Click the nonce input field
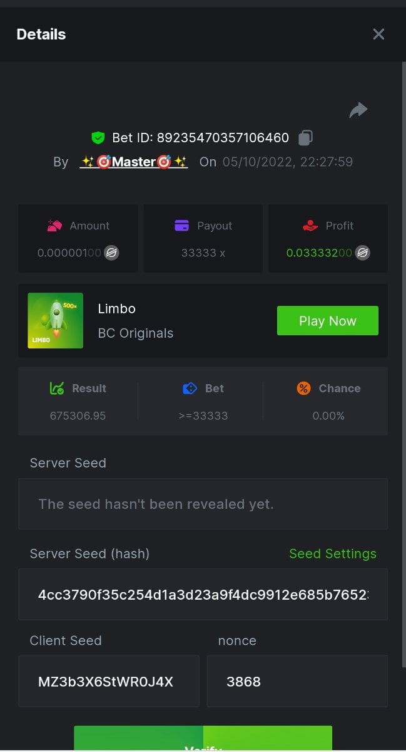Viewport: 406px width, 752px height. coord(297,682)
